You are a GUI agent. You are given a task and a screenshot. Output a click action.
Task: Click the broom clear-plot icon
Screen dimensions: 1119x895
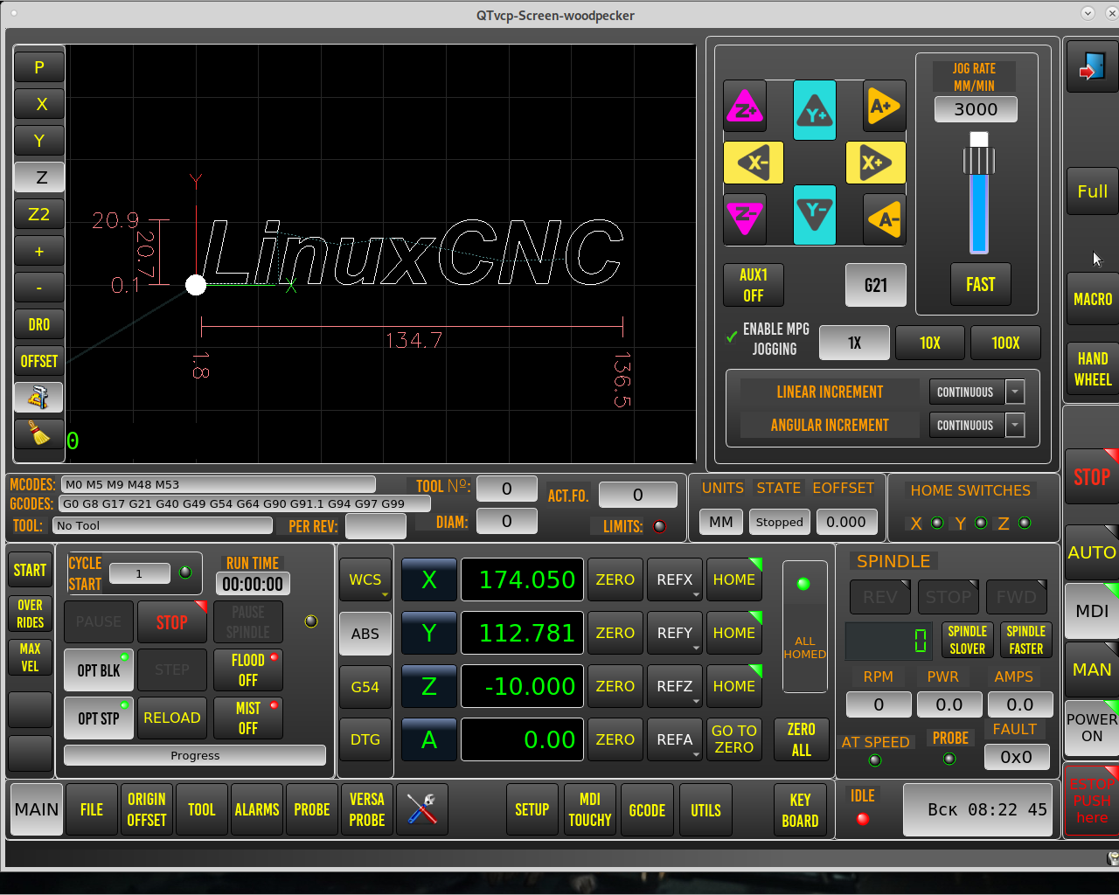click(39, 434)
